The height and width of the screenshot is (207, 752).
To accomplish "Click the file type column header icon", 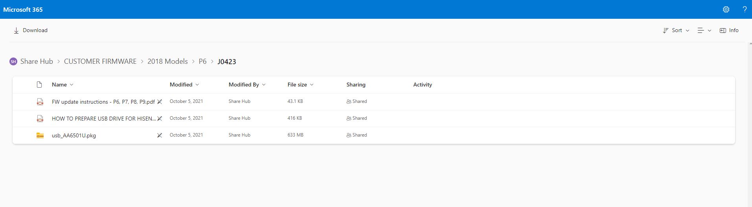I will [39, 85].
